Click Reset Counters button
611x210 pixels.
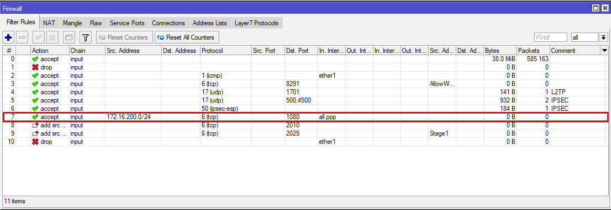tap(124, 37)
